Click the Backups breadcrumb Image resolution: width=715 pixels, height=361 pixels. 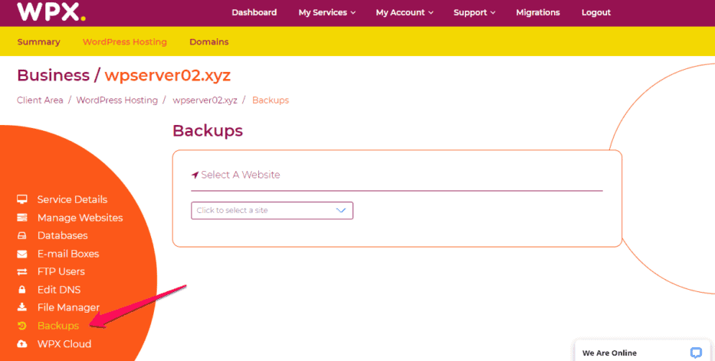pos(271,100)
